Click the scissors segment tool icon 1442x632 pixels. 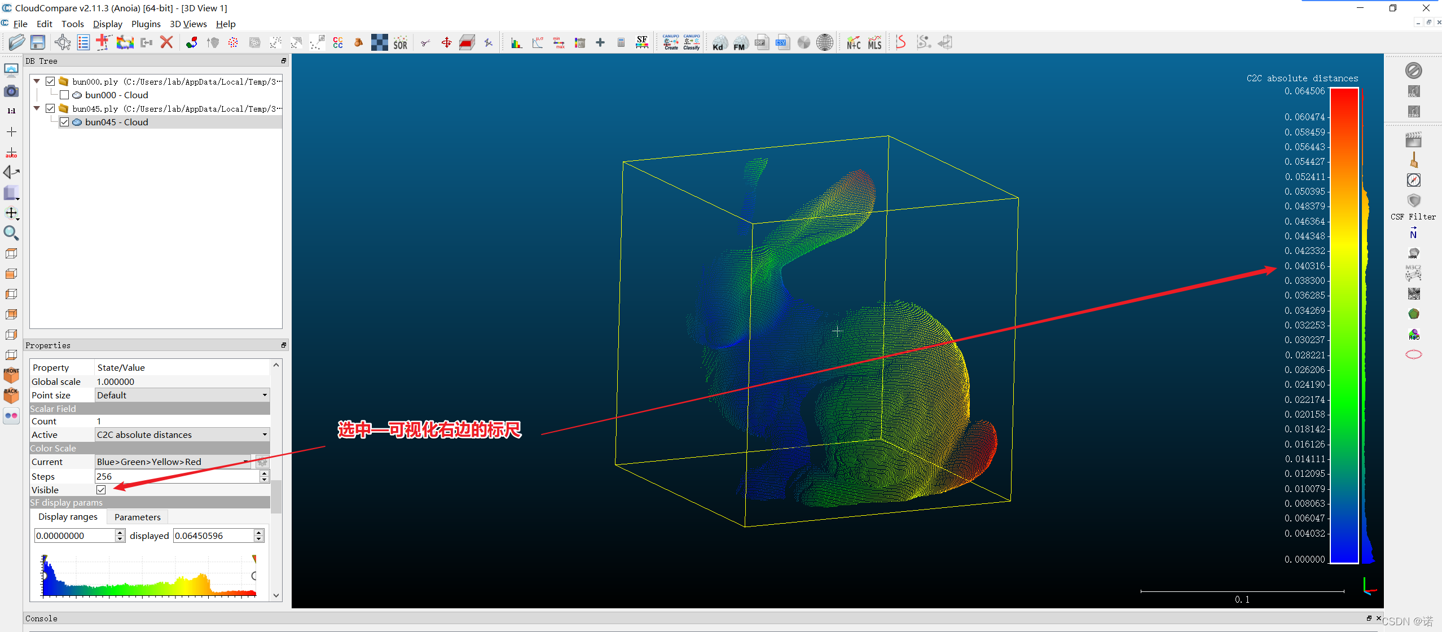425,43
